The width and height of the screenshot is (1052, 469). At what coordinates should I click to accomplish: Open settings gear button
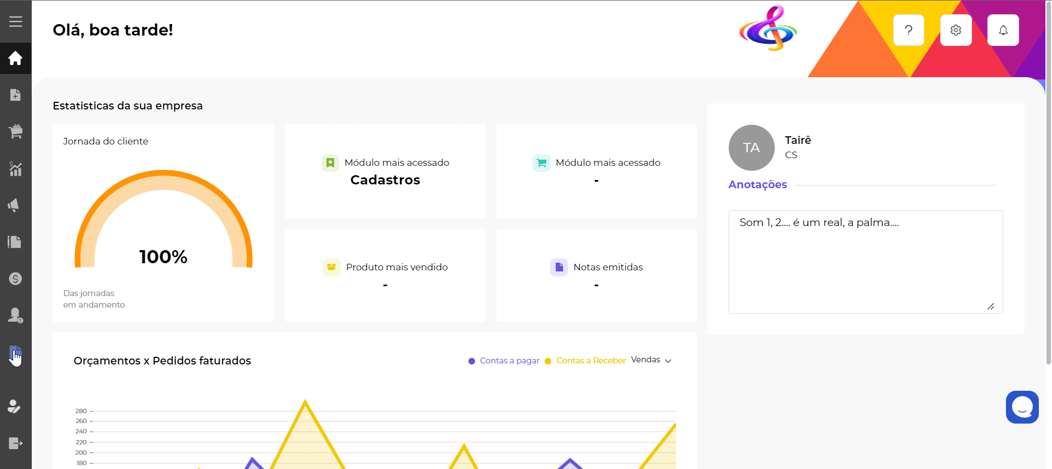pyautogui.click(x=956, y=30)
